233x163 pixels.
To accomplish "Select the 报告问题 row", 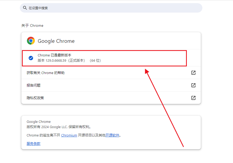I will pos(111,85).
